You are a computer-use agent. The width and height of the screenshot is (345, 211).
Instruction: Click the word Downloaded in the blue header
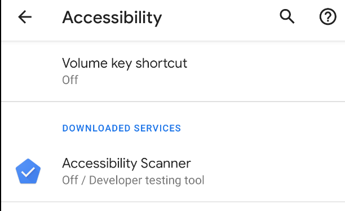coord(96,128)
